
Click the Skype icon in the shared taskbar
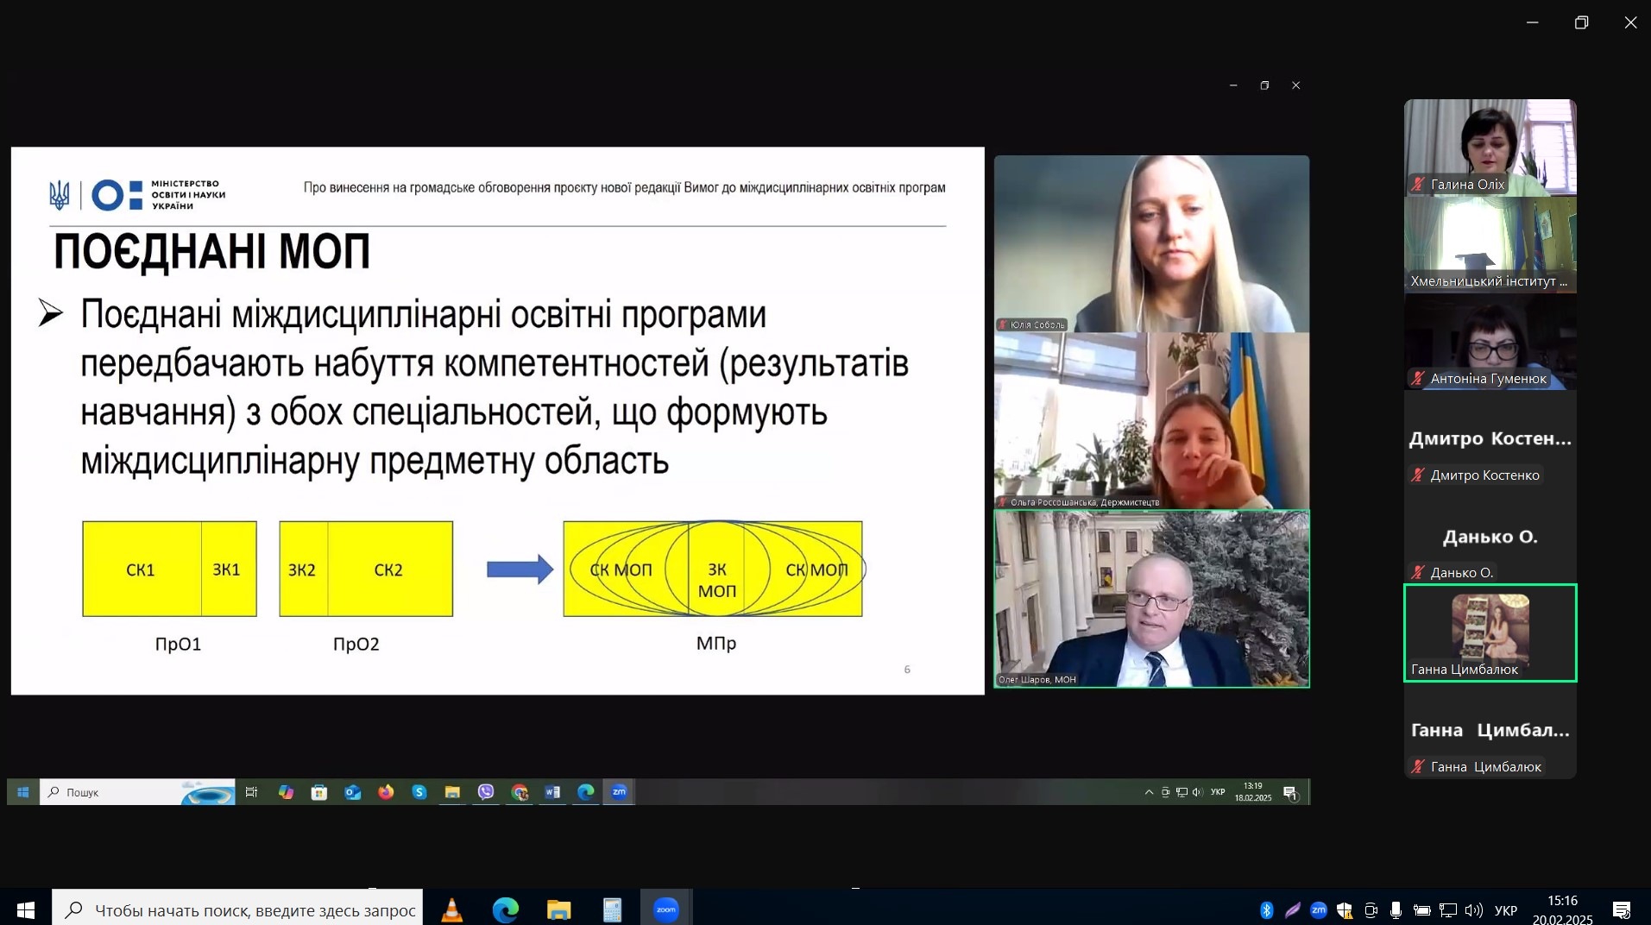(419, 792)
